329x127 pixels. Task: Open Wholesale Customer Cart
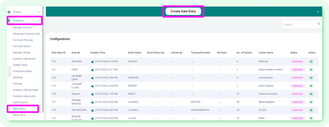tap(26, 34)
